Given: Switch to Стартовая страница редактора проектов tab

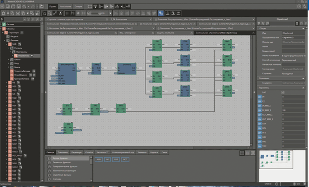Looking at the screenshot, I should (65, 19).
